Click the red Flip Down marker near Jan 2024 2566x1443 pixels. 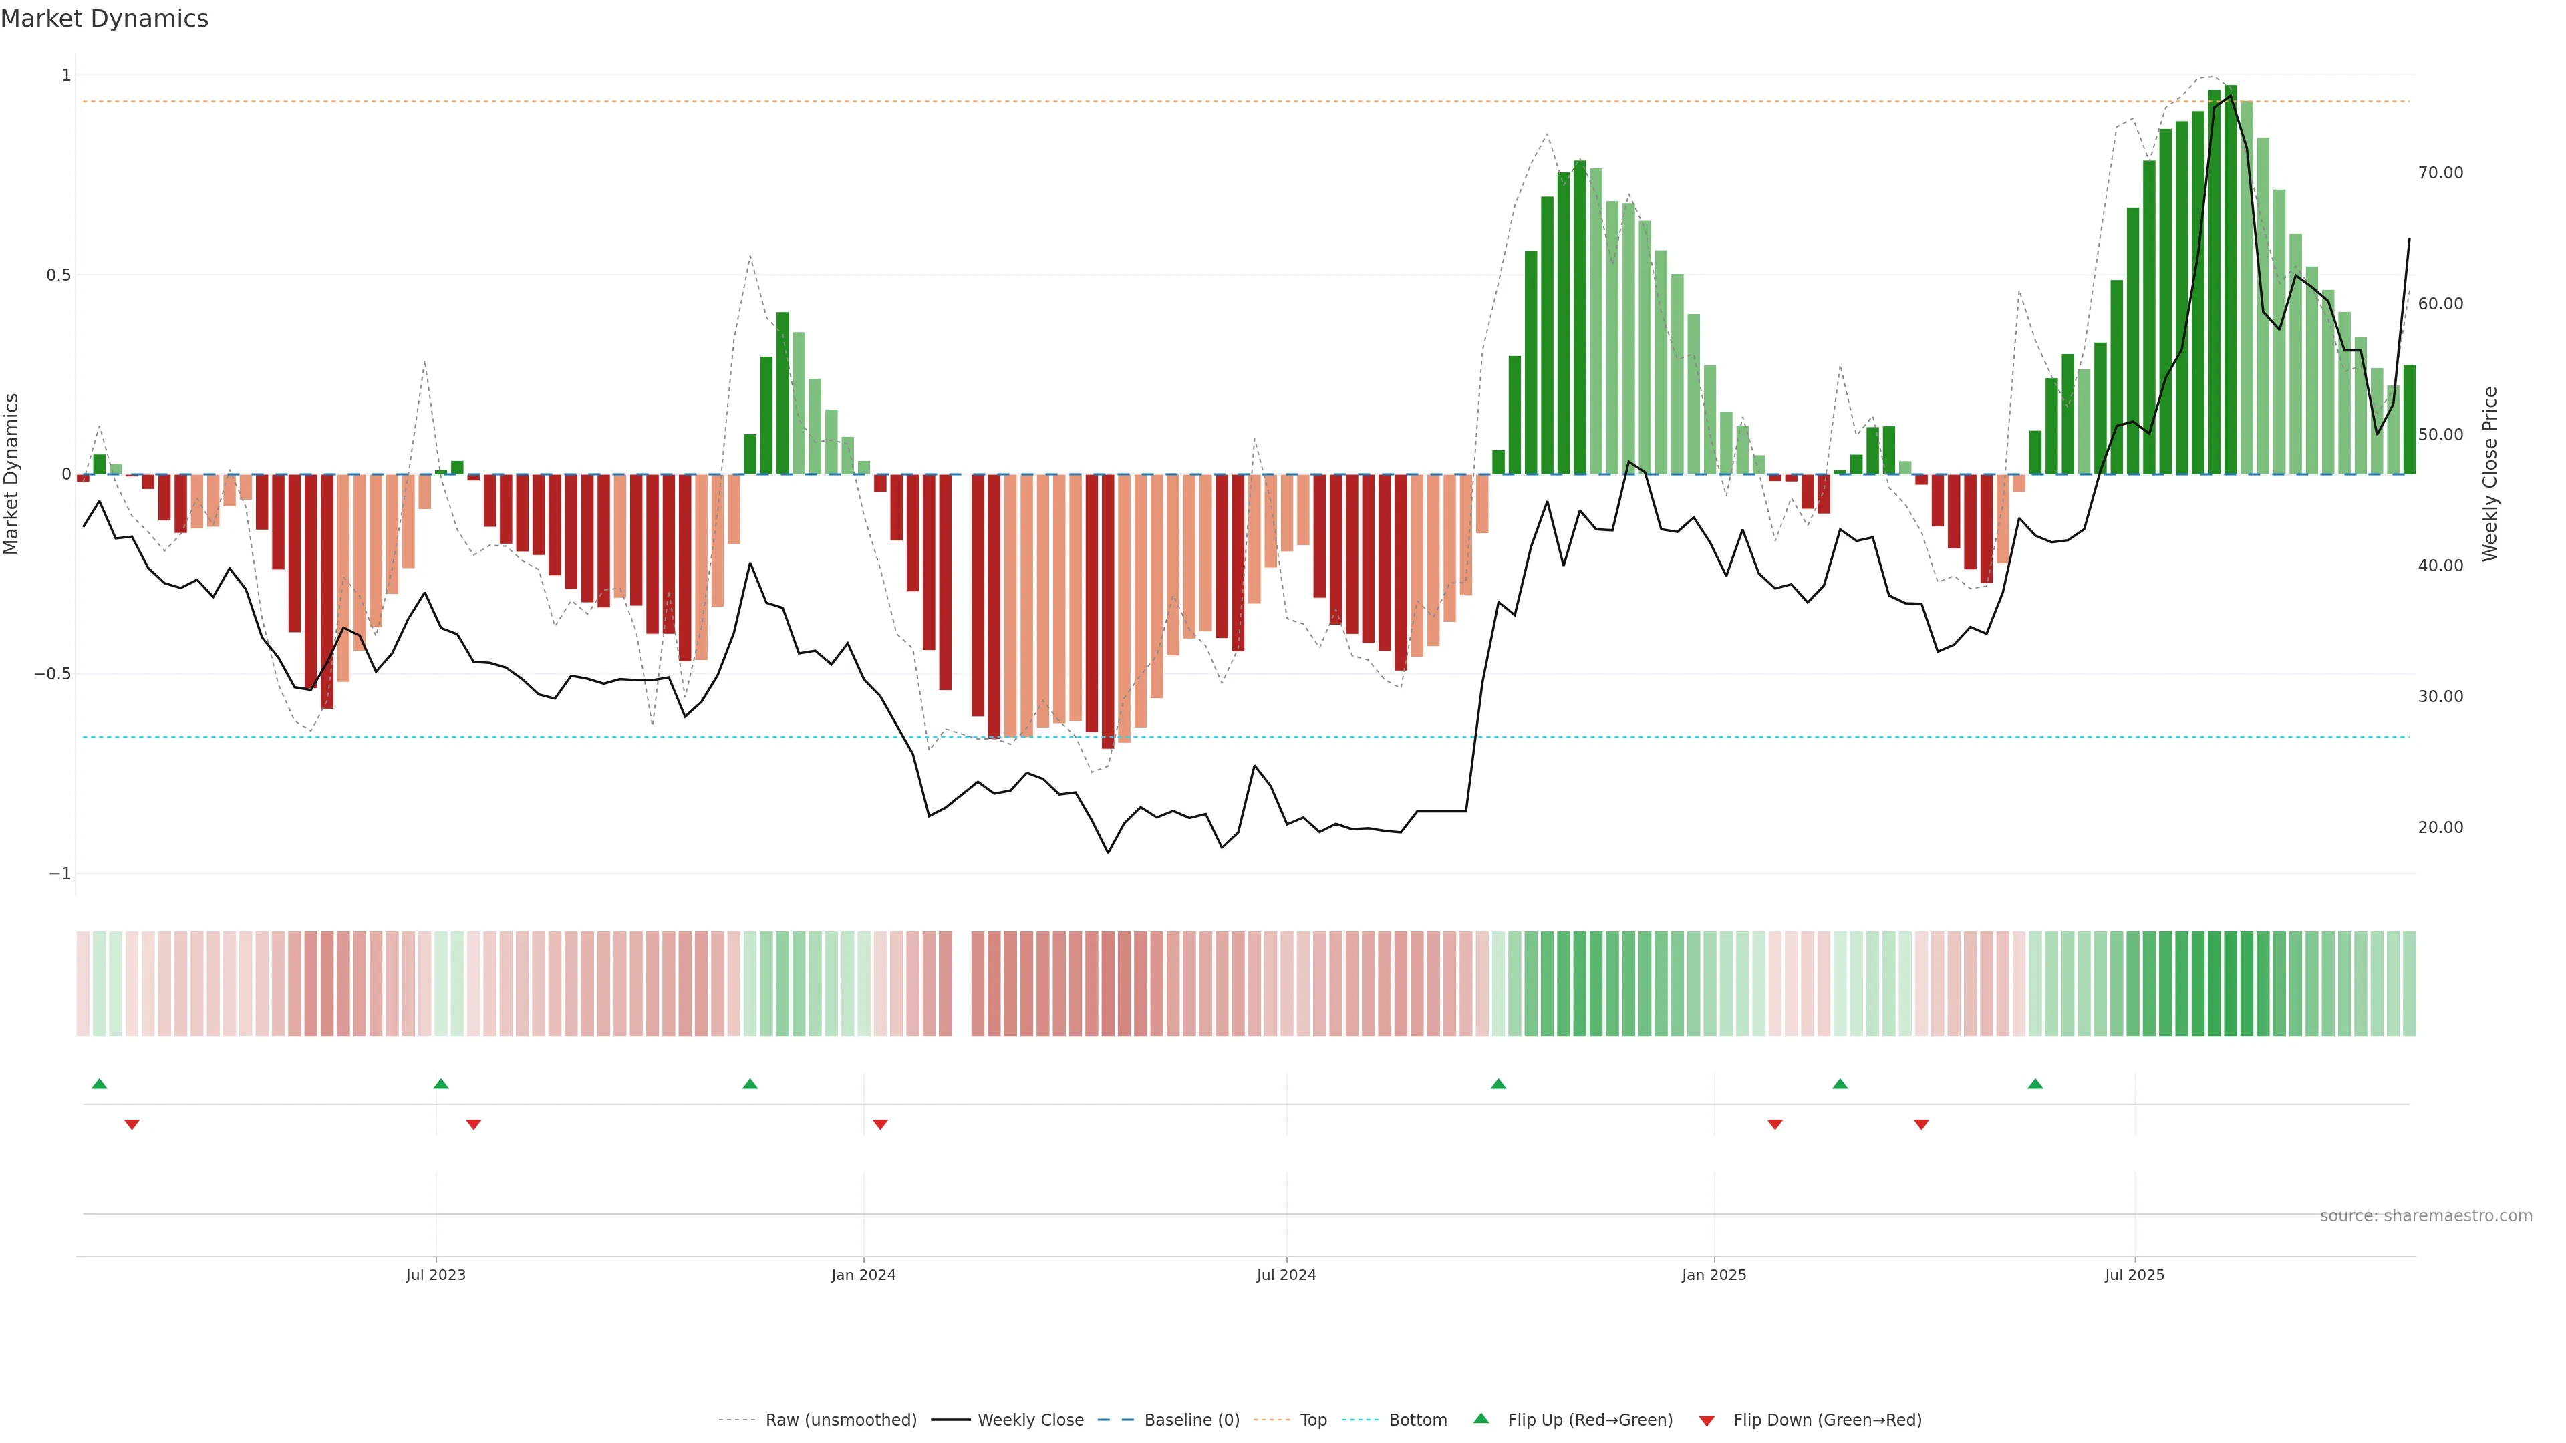pyautogui.click(x=879, y=1124)
